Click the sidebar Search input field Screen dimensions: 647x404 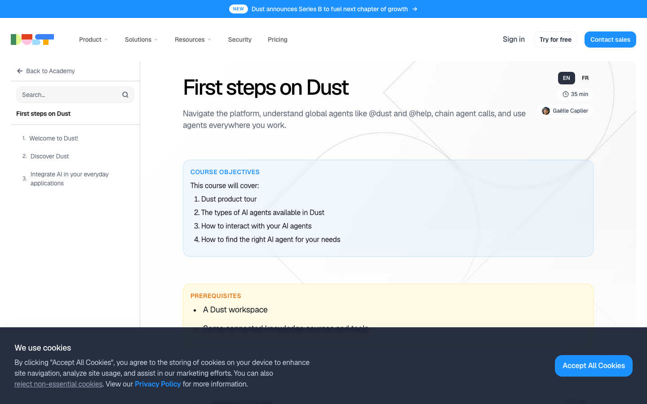coord(75,95)
